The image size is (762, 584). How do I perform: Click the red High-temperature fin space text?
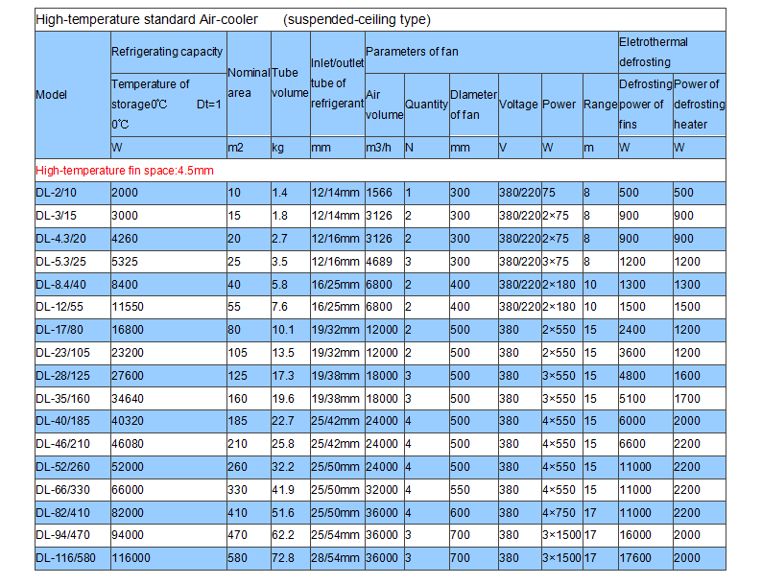tap(124, 171)
